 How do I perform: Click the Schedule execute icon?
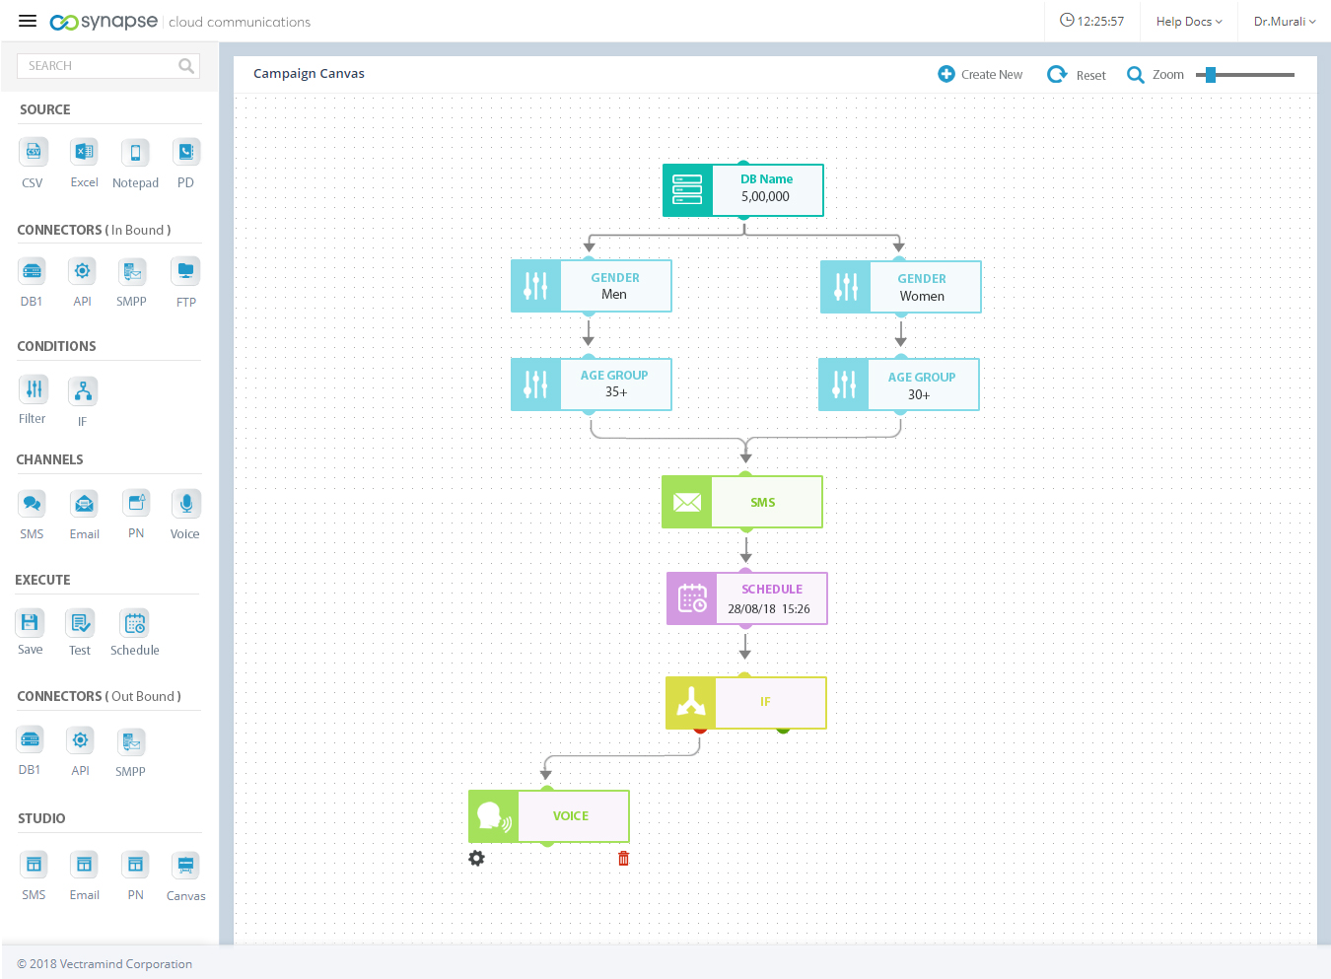(135, 623)
